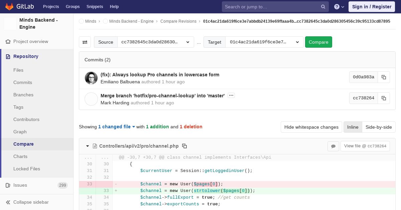This screenshot has height=210, width=401.
Task: Switch to Side-by-side diff view
Action: (x=379, y=127)
